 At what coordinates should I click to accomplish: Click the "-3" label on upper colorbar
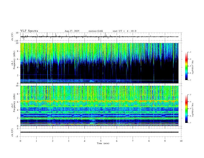(190, 52)
